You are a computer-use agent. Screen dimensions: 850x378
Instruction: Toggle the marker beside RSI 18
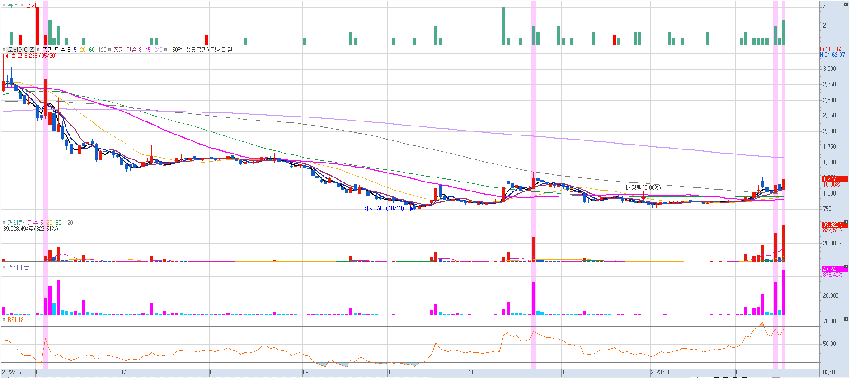(4, 320)
